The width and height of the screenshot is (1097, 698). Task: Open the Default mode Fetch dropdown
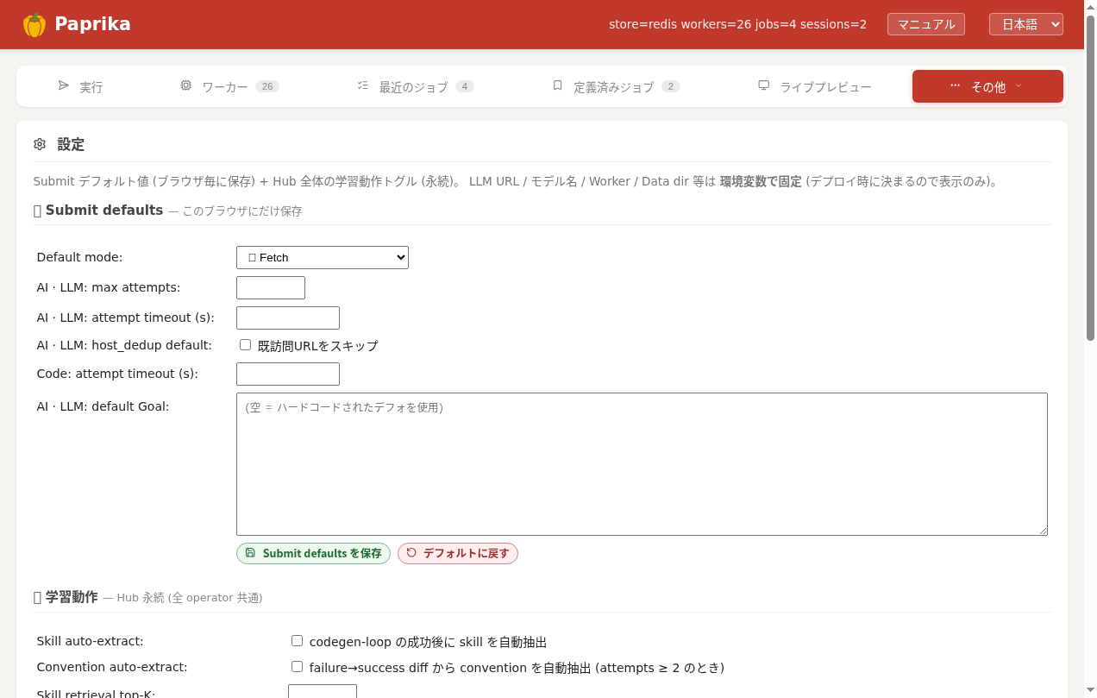pyautogui.click(x=323, y=257)
